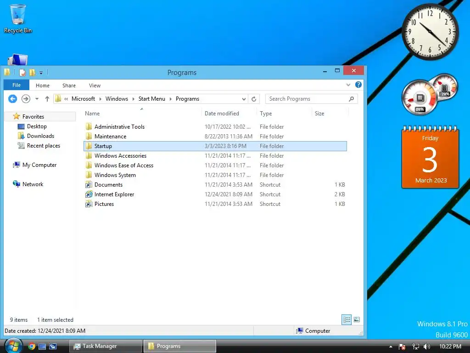Click the Start button on taskbar
The height and width of the screenshot is (353, 470).
pos(13,346)
